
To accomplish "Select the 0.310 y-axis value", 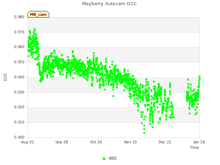I will click(x=19, y=122).
